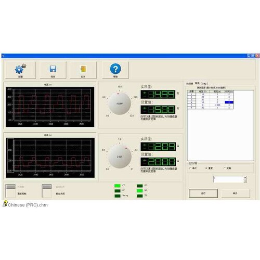Switch to the 程序 program tab
The height and width of the screenshot is (260, 260).
tap(197, 83)
